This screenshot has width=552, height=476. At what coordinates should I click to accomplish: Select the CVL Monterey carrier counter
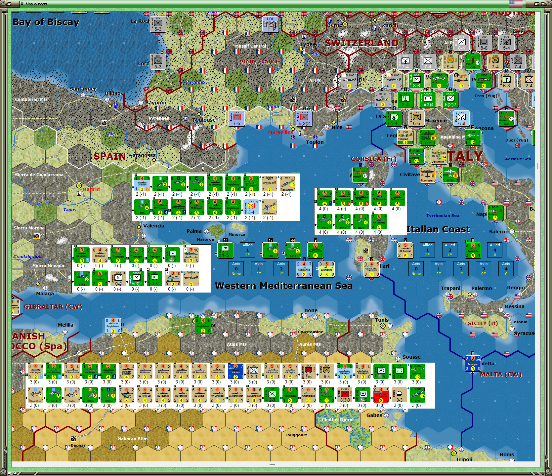click(54, 371)
